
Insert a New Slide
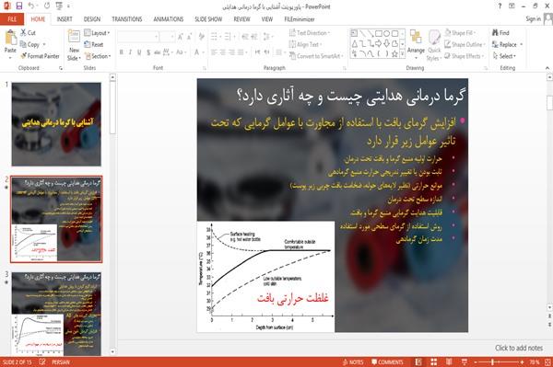tap(74, 46)
